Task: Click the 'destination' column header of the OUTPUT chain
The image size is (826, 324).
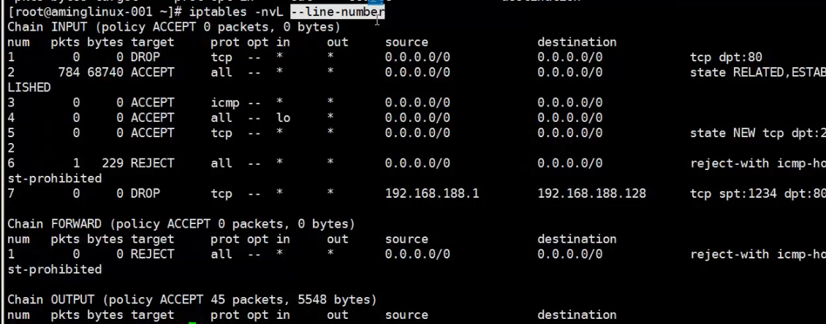Action: [x=577, y=315]
